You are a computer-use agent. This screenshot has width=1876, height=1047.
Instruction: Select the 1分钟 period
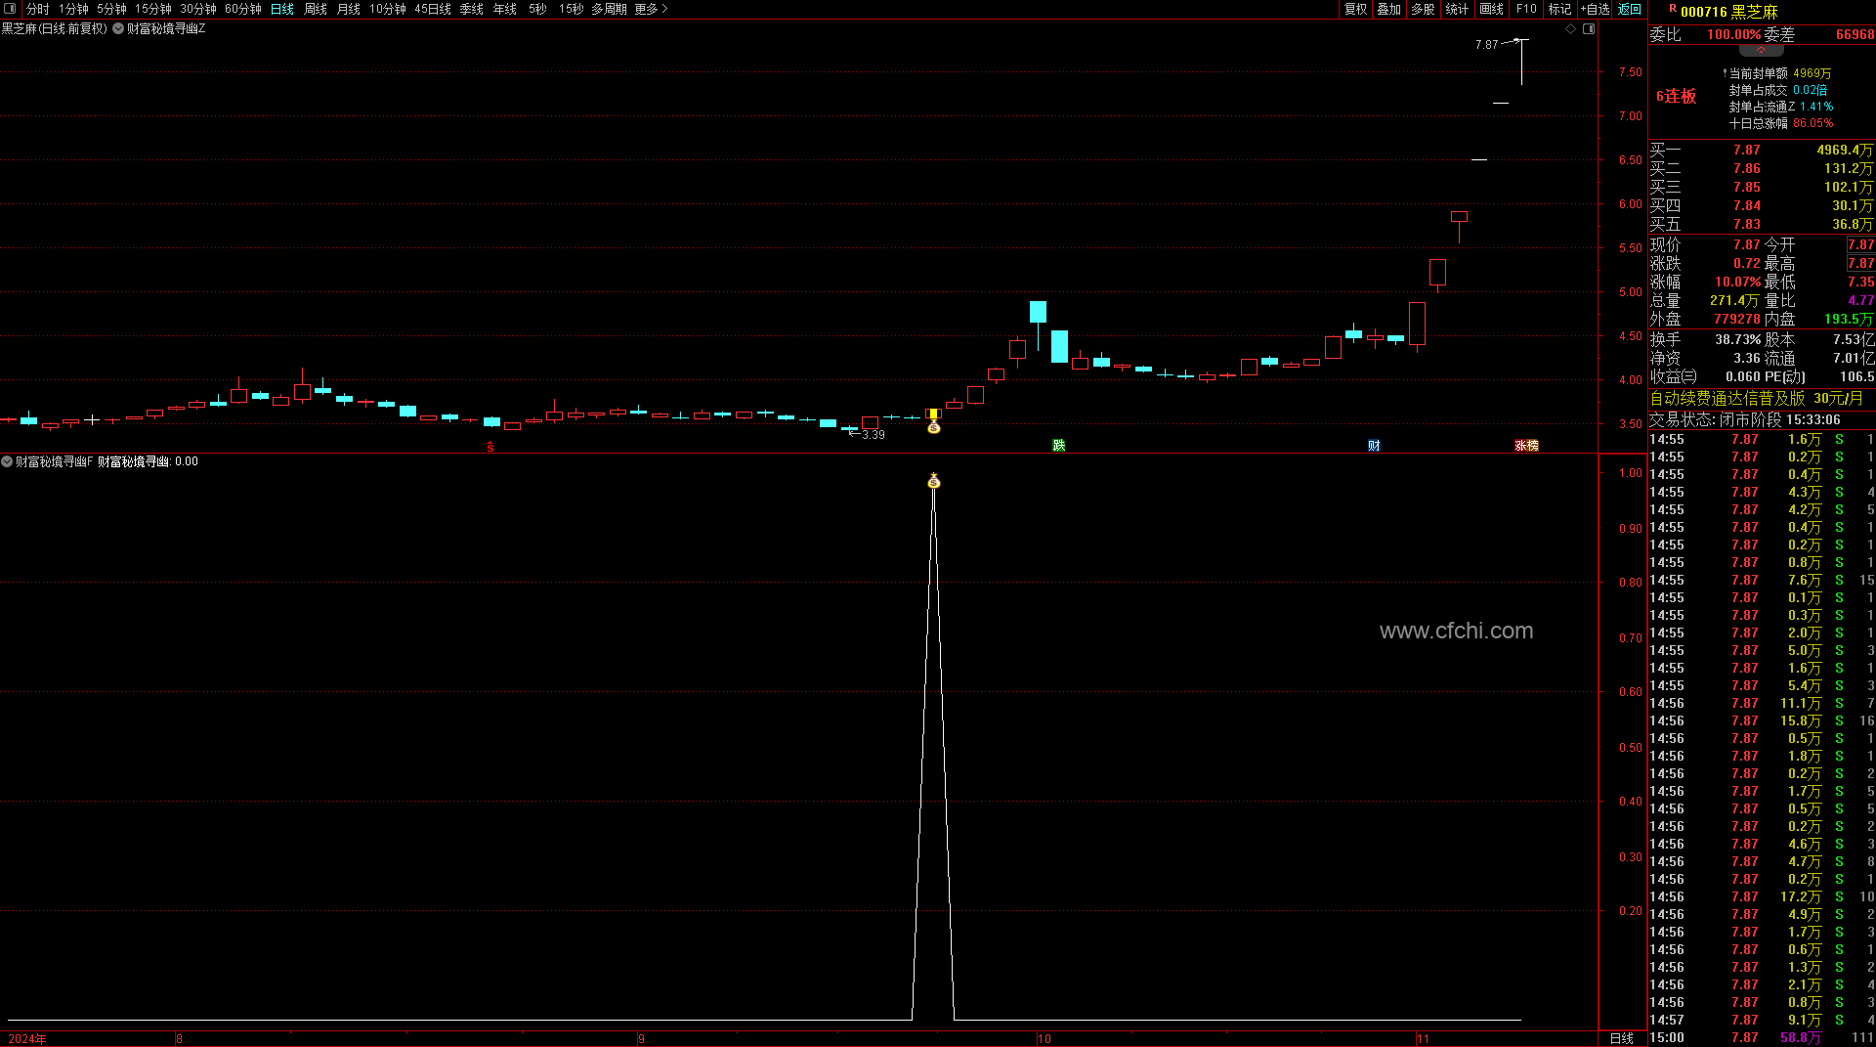pyautogui.click(x=73, y=9)
